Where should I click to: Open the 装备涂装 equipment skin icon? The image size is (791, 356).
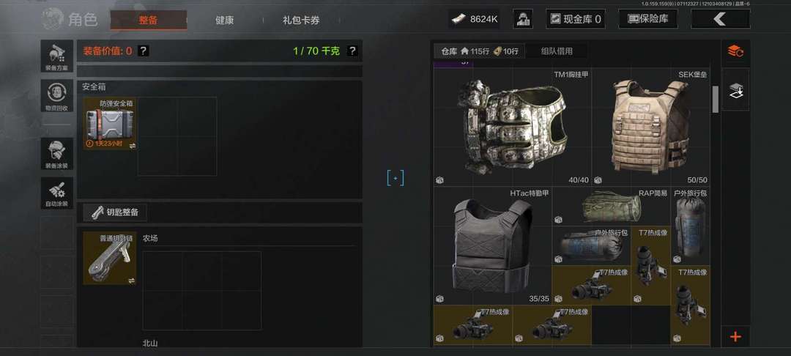(57, 153)
